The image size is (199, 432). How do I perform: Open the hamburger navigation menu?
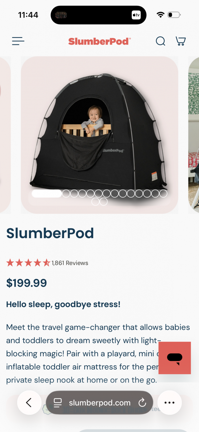click(18, 41)
